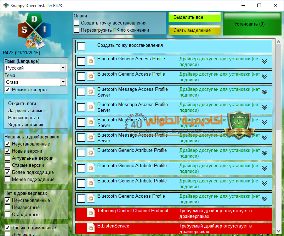Check Стандартные under Нет в драйверпаках
Image resolution: width=284 pixels, height=236 pixels.
point(7,214)
